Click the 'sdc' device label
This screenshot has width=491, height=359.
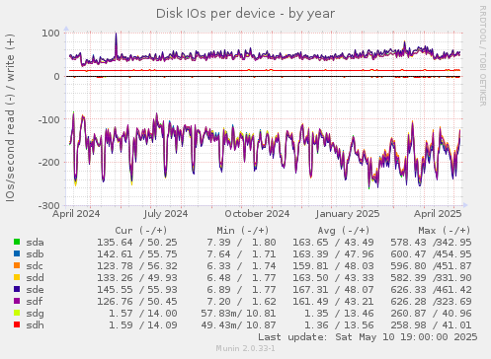tap(35, 266)
